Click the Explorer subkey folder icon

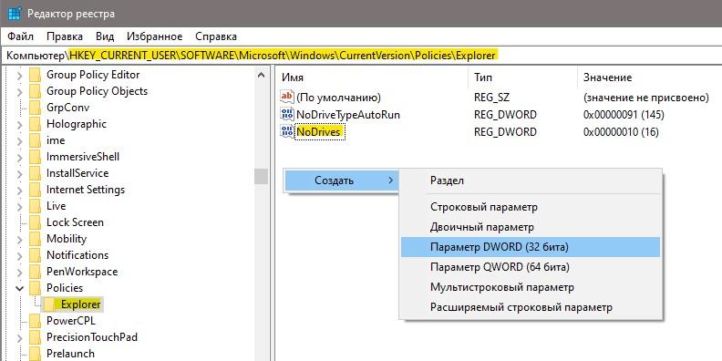pyautogui.click(x=50, y=304)
